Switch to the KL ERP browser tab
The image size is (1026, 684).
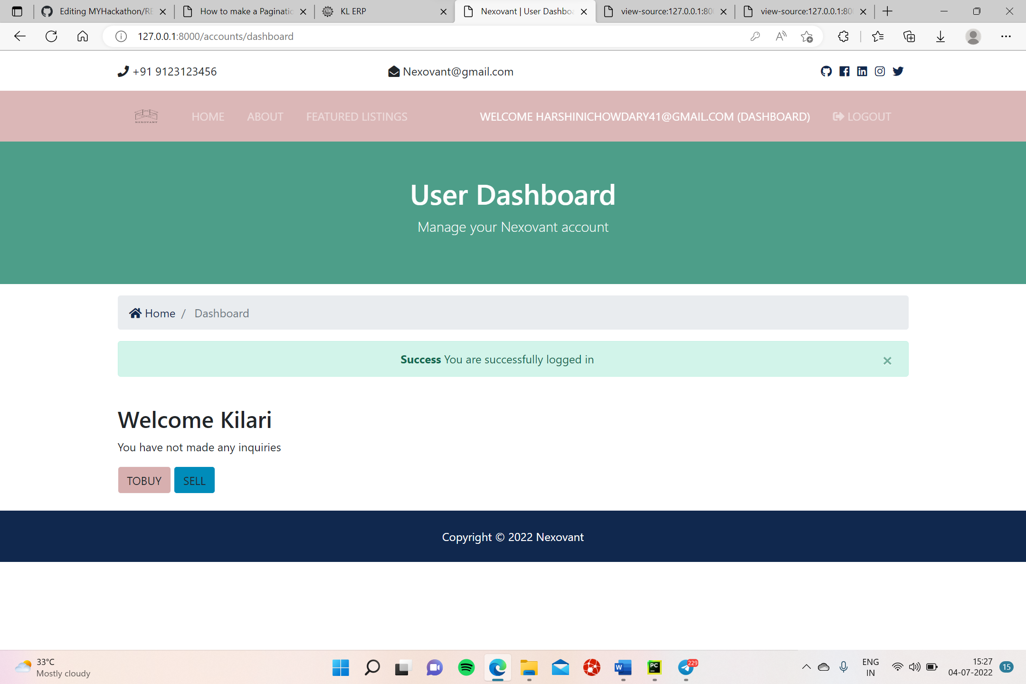click(375, 11)
